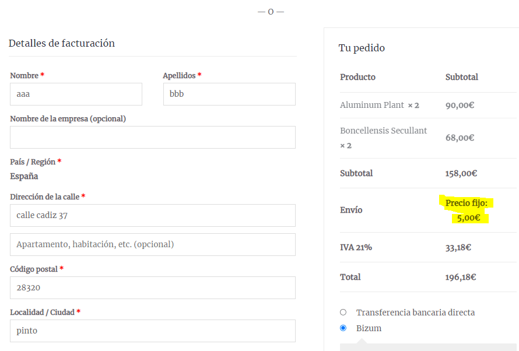This screenshot has height=351, width=519.
Task: Select the Bizum payment radio button
Action: [343, 328]
